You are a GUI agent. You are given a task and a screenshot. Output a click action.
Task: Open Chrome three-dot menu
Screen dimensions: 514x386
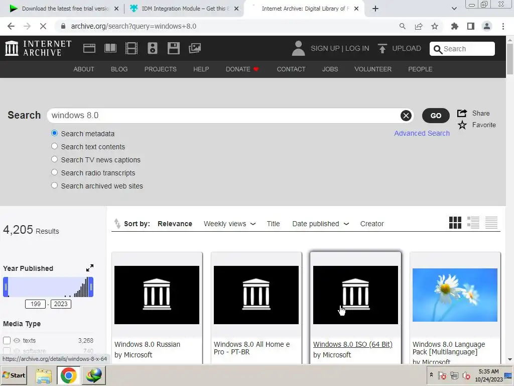pyautogui.click(x=503, y=26)
